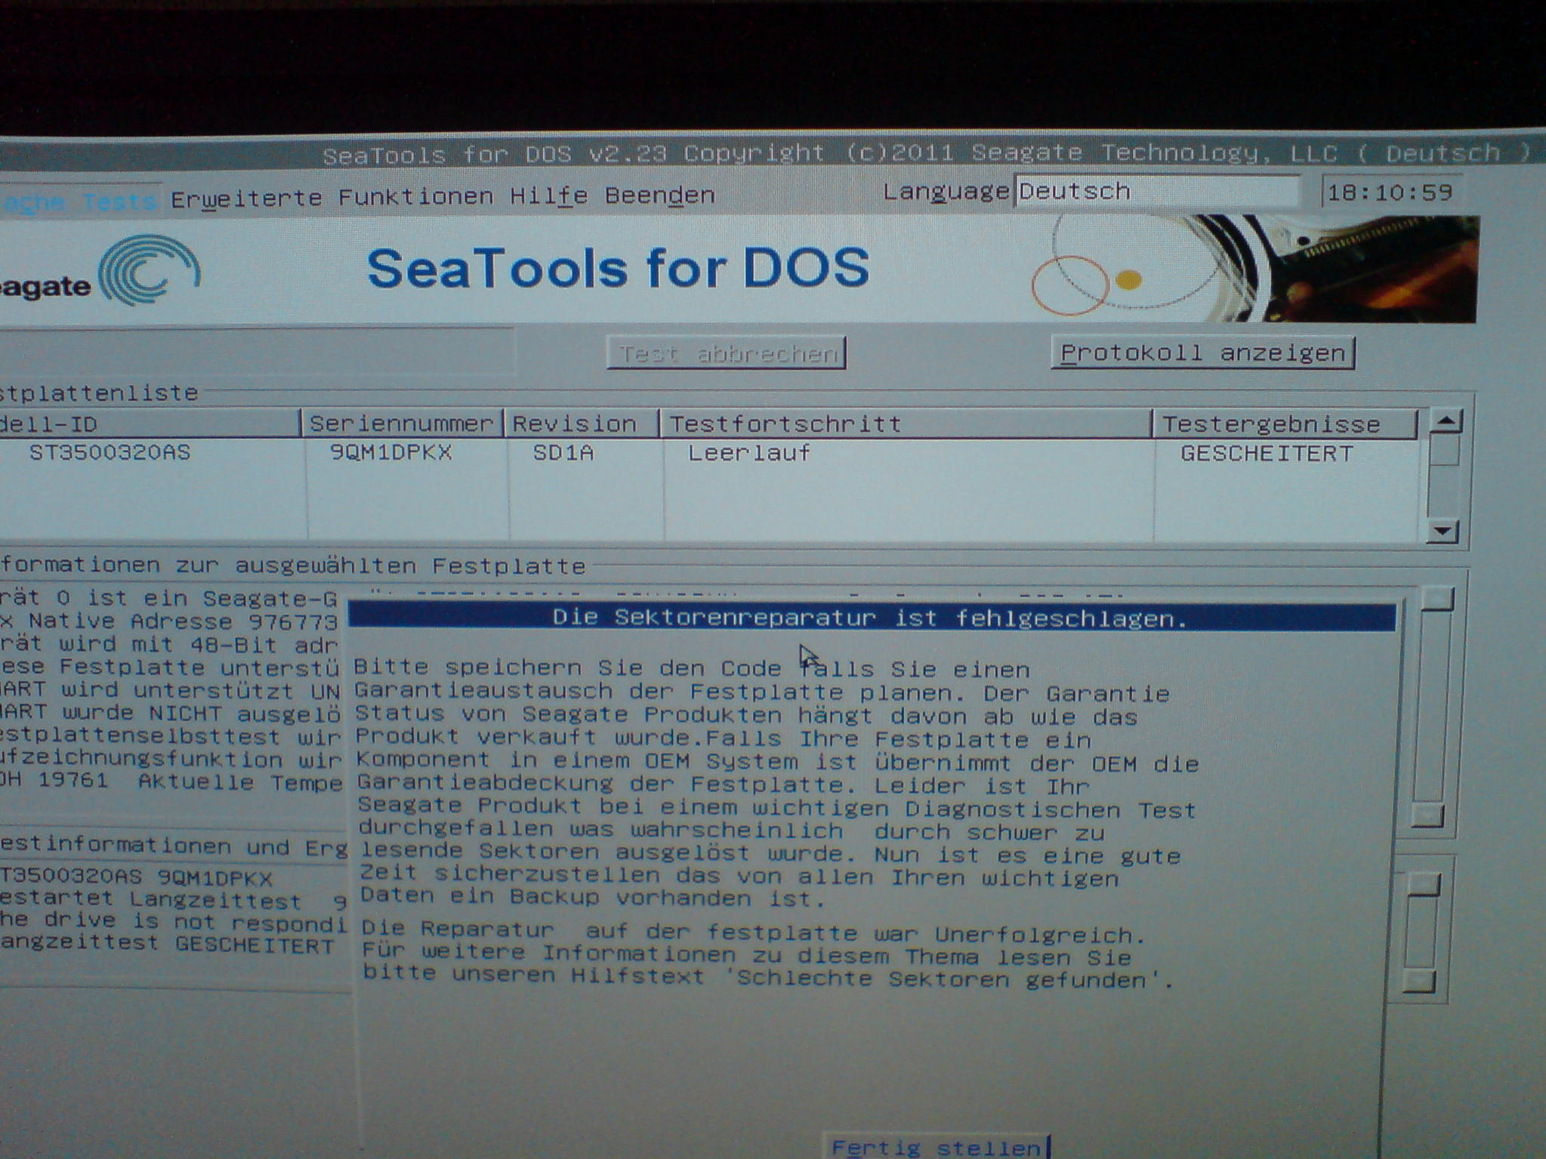Click the Beenden menu item
The width and height of the screenshot is (1546, 1159).
659,196
